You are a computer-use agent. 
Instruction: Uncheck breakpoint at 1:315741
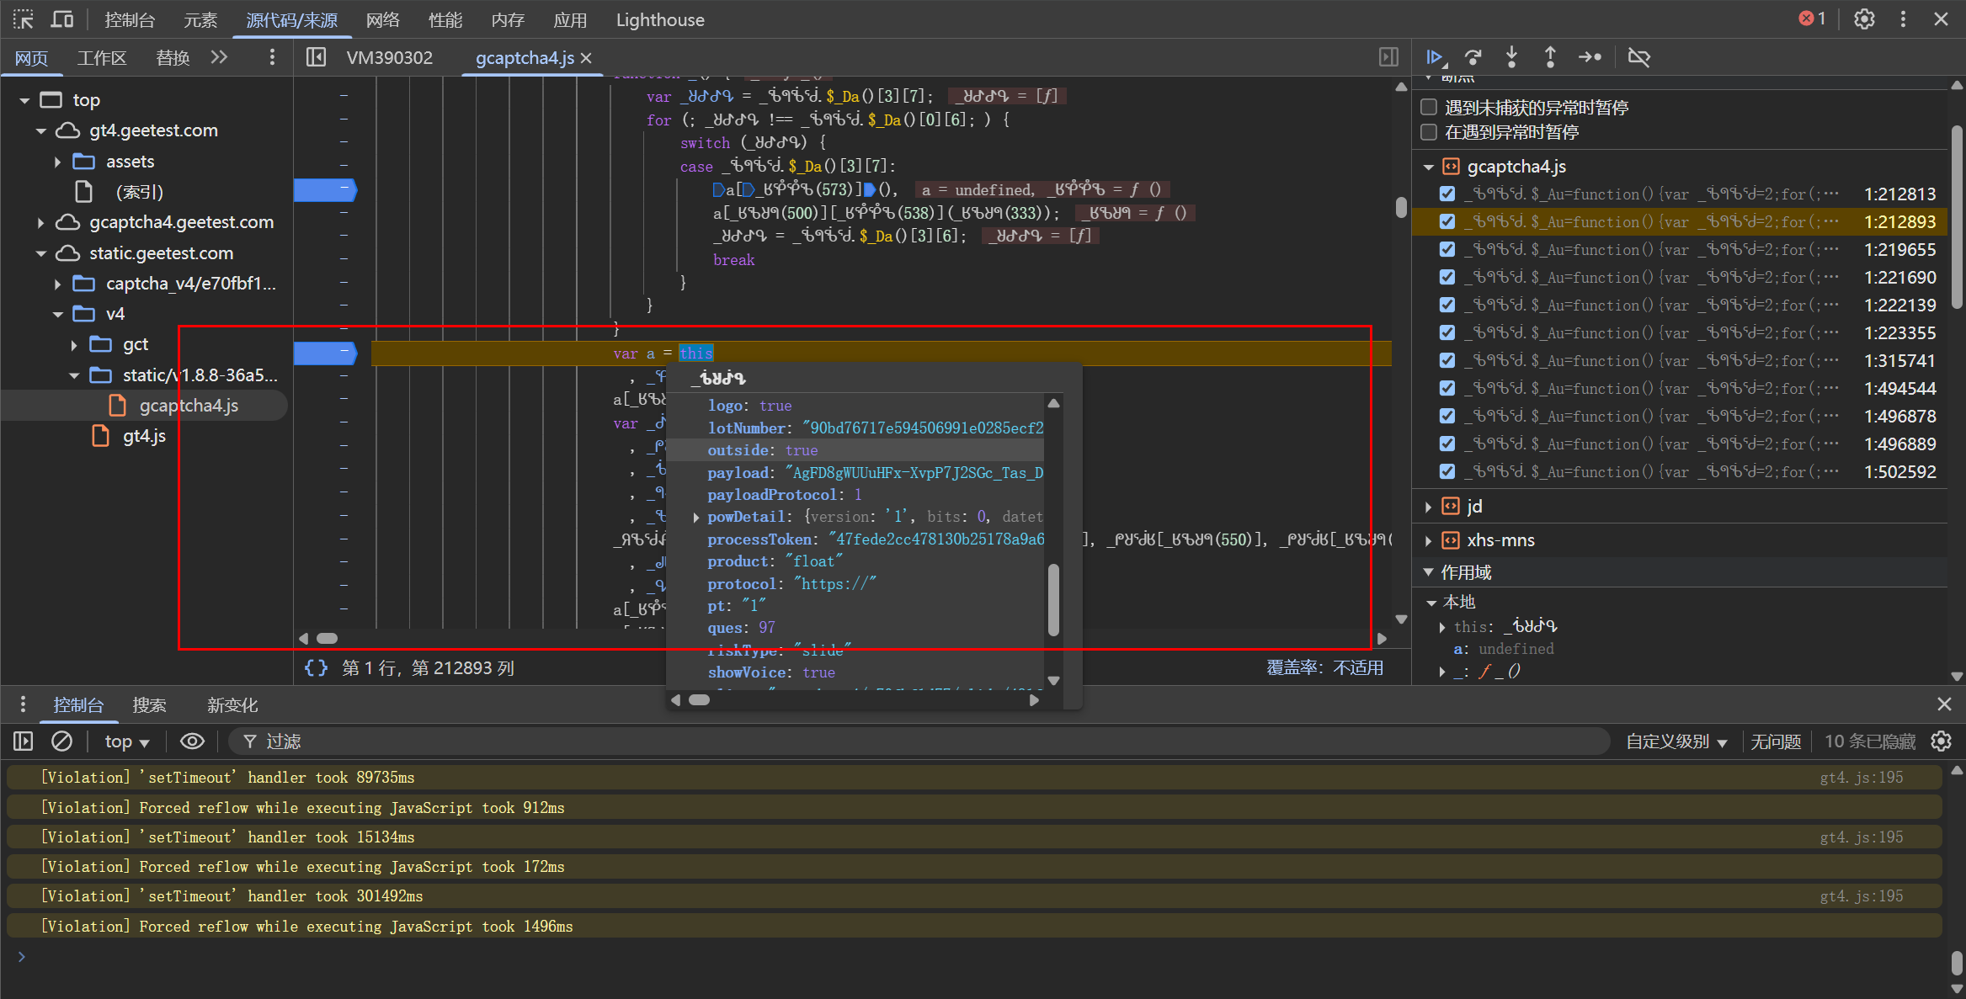pyautogui.click(x=1447, y=360)
